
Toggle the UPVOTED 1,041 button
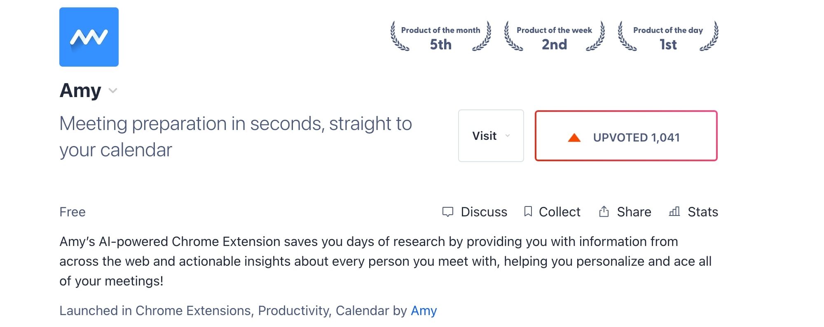(x=626, y=136)
